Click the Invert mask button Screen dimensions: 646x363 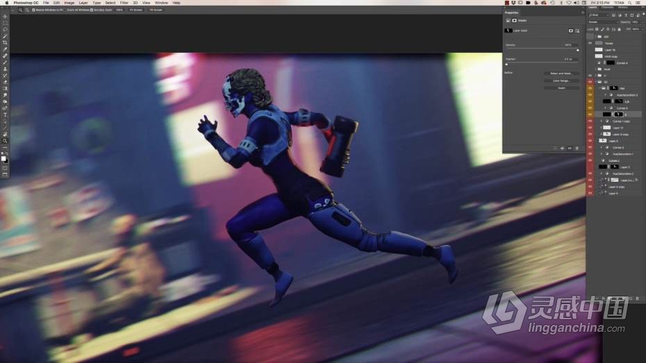561,88
